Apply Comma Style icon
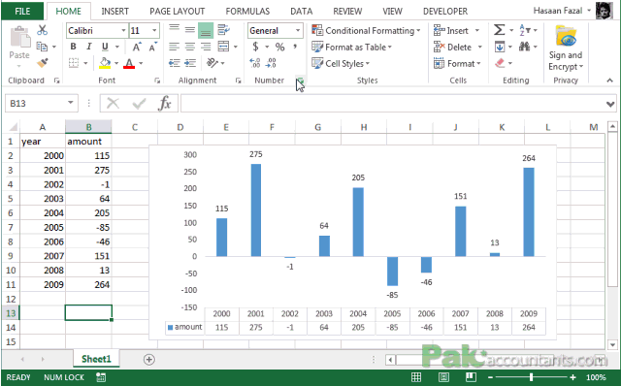Screen dimensions: 621x386 295,47
